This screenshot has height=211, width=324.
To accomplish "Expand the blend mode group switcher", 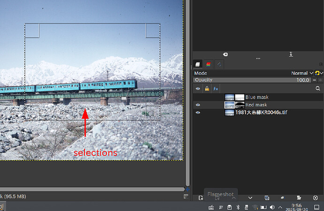I will [319, 73].
